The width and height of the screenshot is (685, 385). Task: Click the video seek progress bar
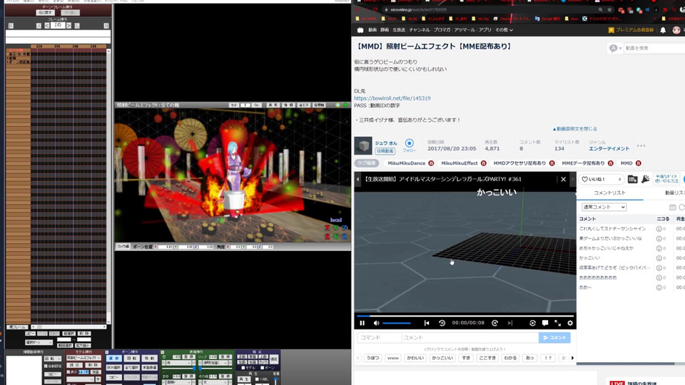465,316
